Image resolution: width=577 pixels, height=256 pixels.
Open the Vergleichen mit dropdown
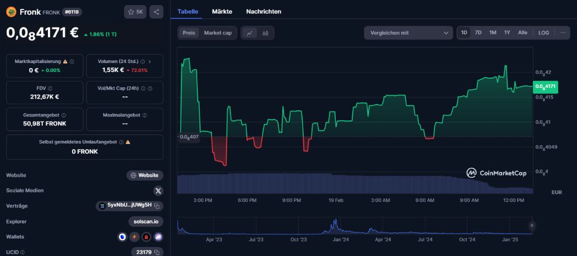[x=409, y=33]
